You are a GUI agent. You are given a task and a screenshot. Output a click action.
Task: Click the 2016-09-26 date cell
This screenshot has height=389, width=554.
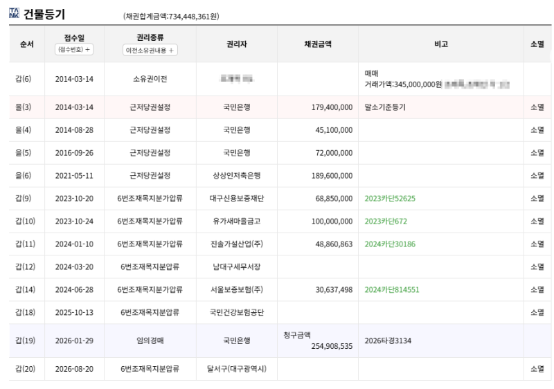(x=74, y=153)
